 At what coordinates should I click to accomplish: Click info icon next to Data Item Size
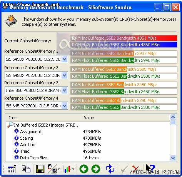pyautogui.click(x=17, y=158)
